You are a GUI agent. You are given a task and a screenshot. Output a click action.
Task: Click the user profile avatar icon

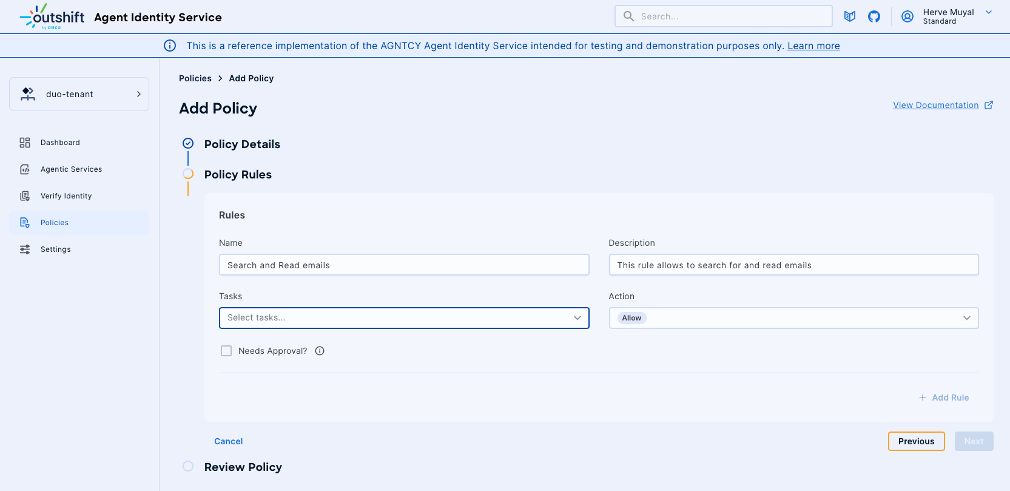point(907,16)
